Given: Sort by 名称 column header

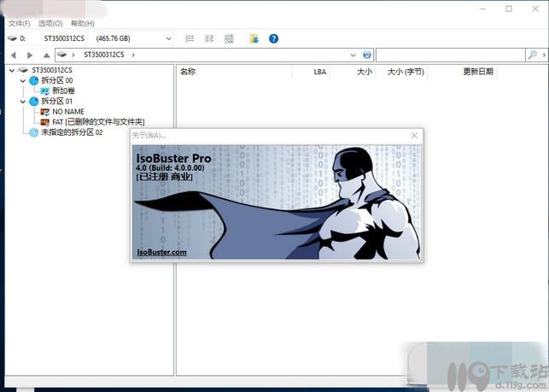Looking at the screenshot, I should [x=188, y=72].
